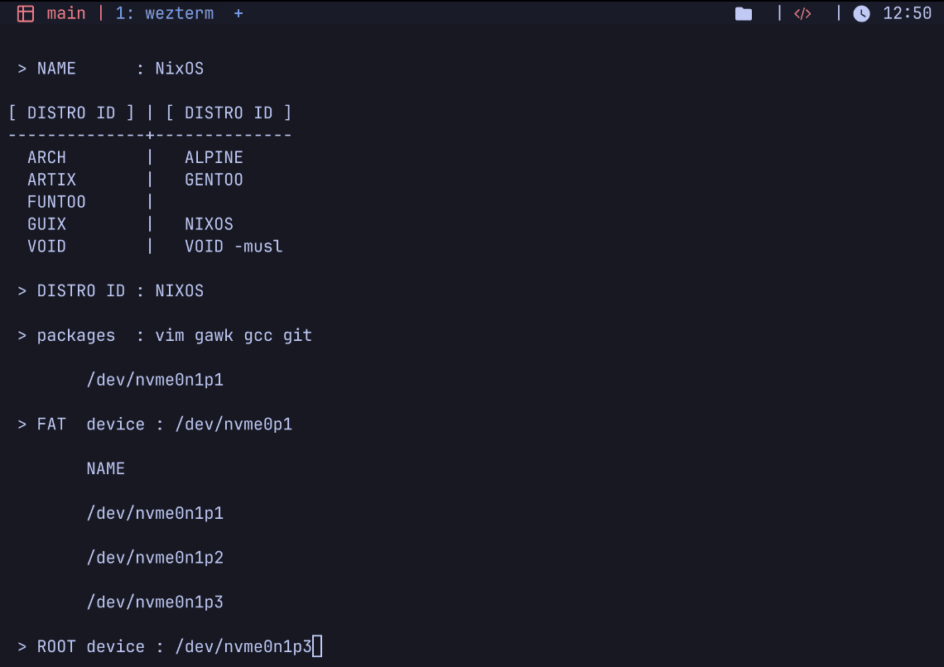The height and width of the screenshot is (667, 944).
Task: Click /dev/nvme0n1p2 in the device list
Action: (155, 558)
